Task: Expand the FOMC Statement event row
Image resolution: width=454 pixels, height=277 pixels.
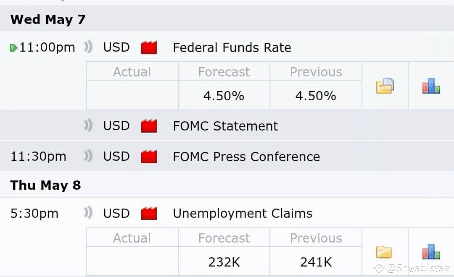Action: [227, 126]
